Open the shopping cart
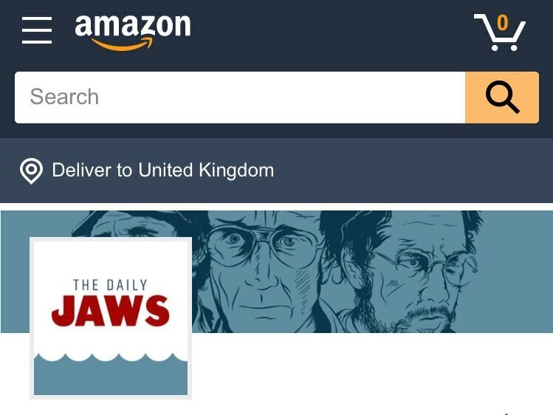The width and height of the screenshot is (553, 415). coord(499,32)
